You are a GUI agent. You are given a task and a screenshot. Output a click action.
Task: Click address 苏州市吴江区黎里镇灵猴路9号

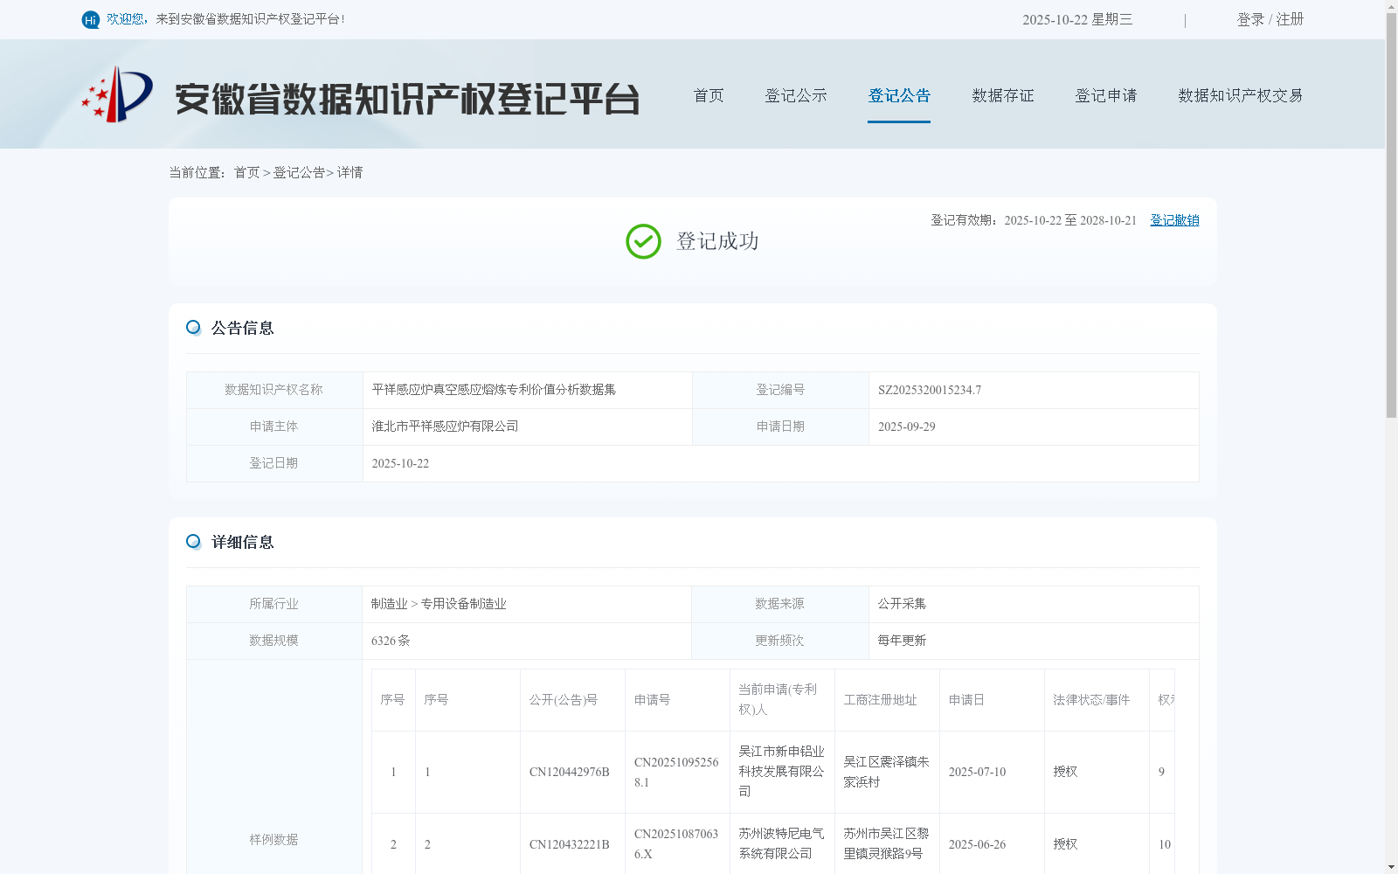point(886,843)
